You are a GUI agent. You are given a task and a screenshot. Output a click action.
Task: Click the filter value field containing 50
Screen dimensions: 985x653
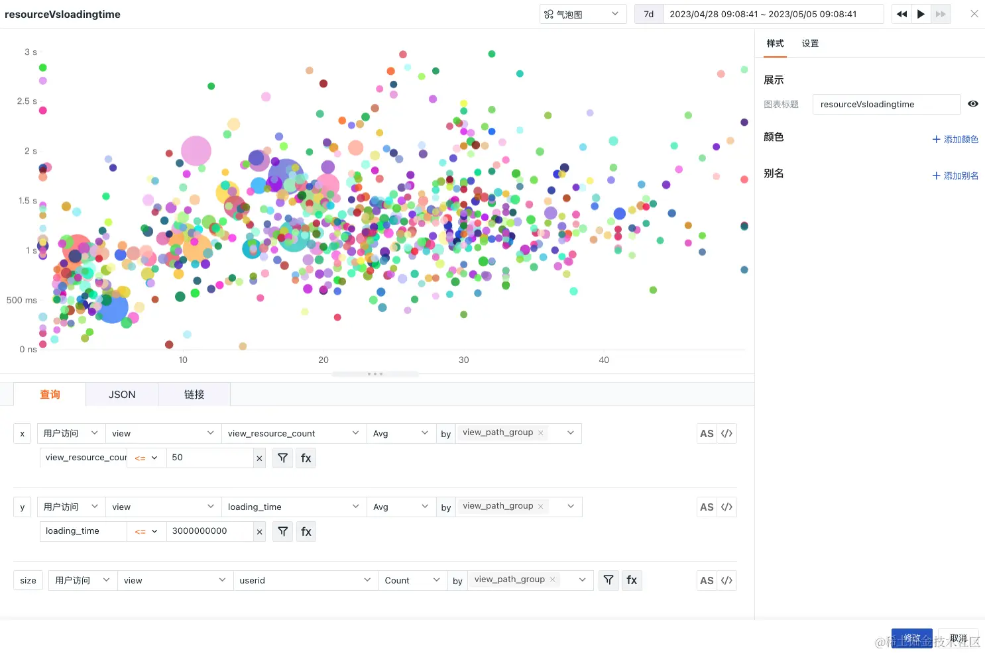coord(209,458)
